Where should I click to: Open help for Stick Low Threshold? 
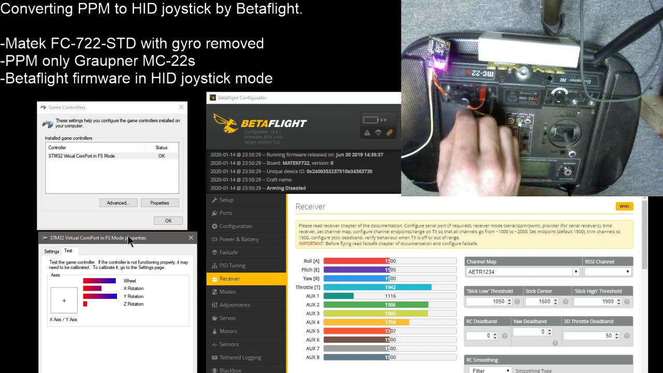click(517, 302)
